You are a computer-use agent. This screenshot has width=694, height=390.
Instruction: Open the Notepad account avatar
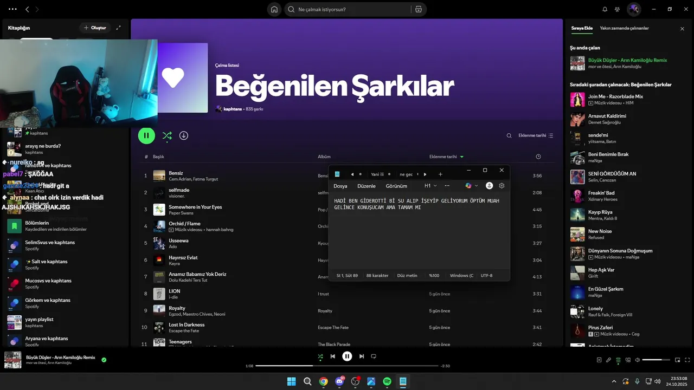[489, 186]
